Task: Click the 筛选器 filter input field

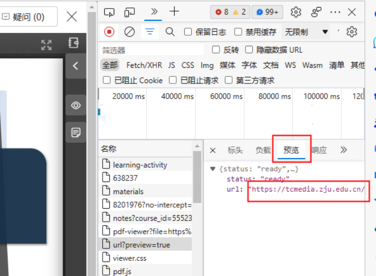Action: (152, 50)
